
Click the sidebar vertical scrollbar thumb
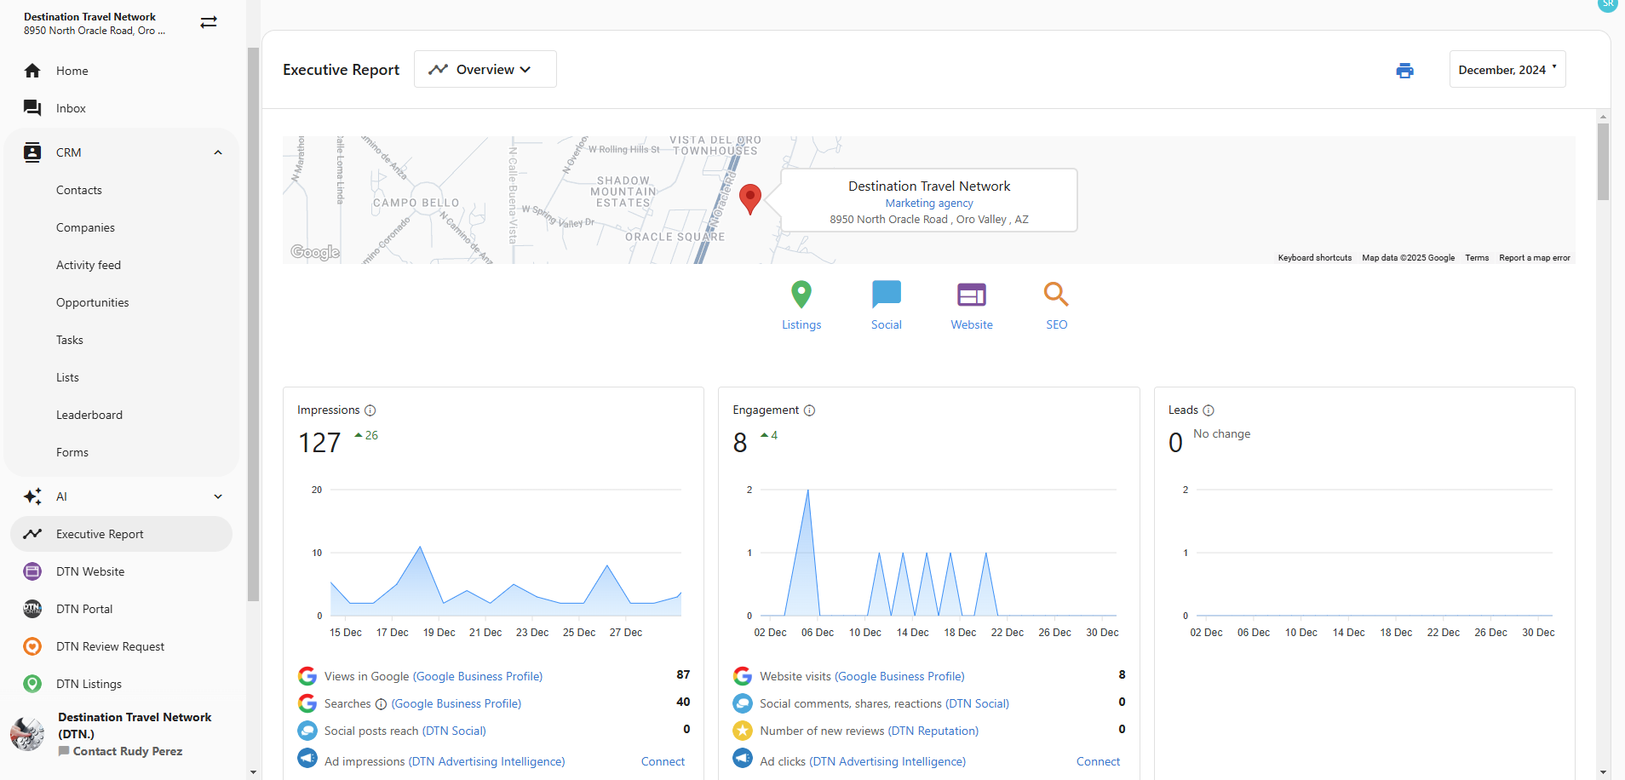[253, 324]
